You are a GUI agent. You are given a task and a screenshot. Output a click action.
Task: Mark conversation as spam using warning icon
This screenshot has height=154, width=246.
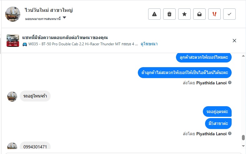[154, 14]
